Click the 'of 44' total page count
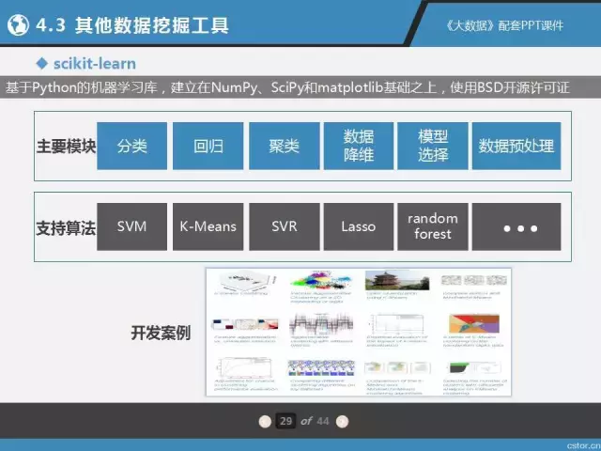Screen dimensions: 601x451 pos(315,421)
